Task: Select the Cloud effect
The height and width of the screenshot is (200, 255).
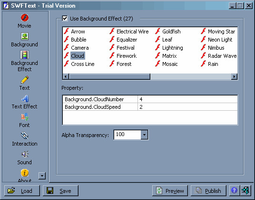Action: [78, 56]
